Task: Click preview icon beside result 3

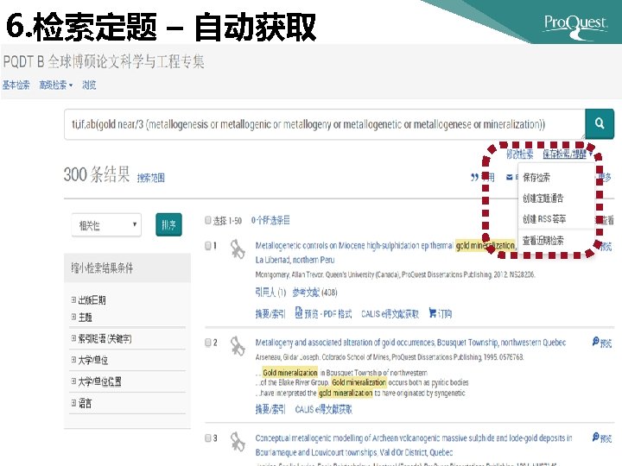Action: tap(595, 437)
